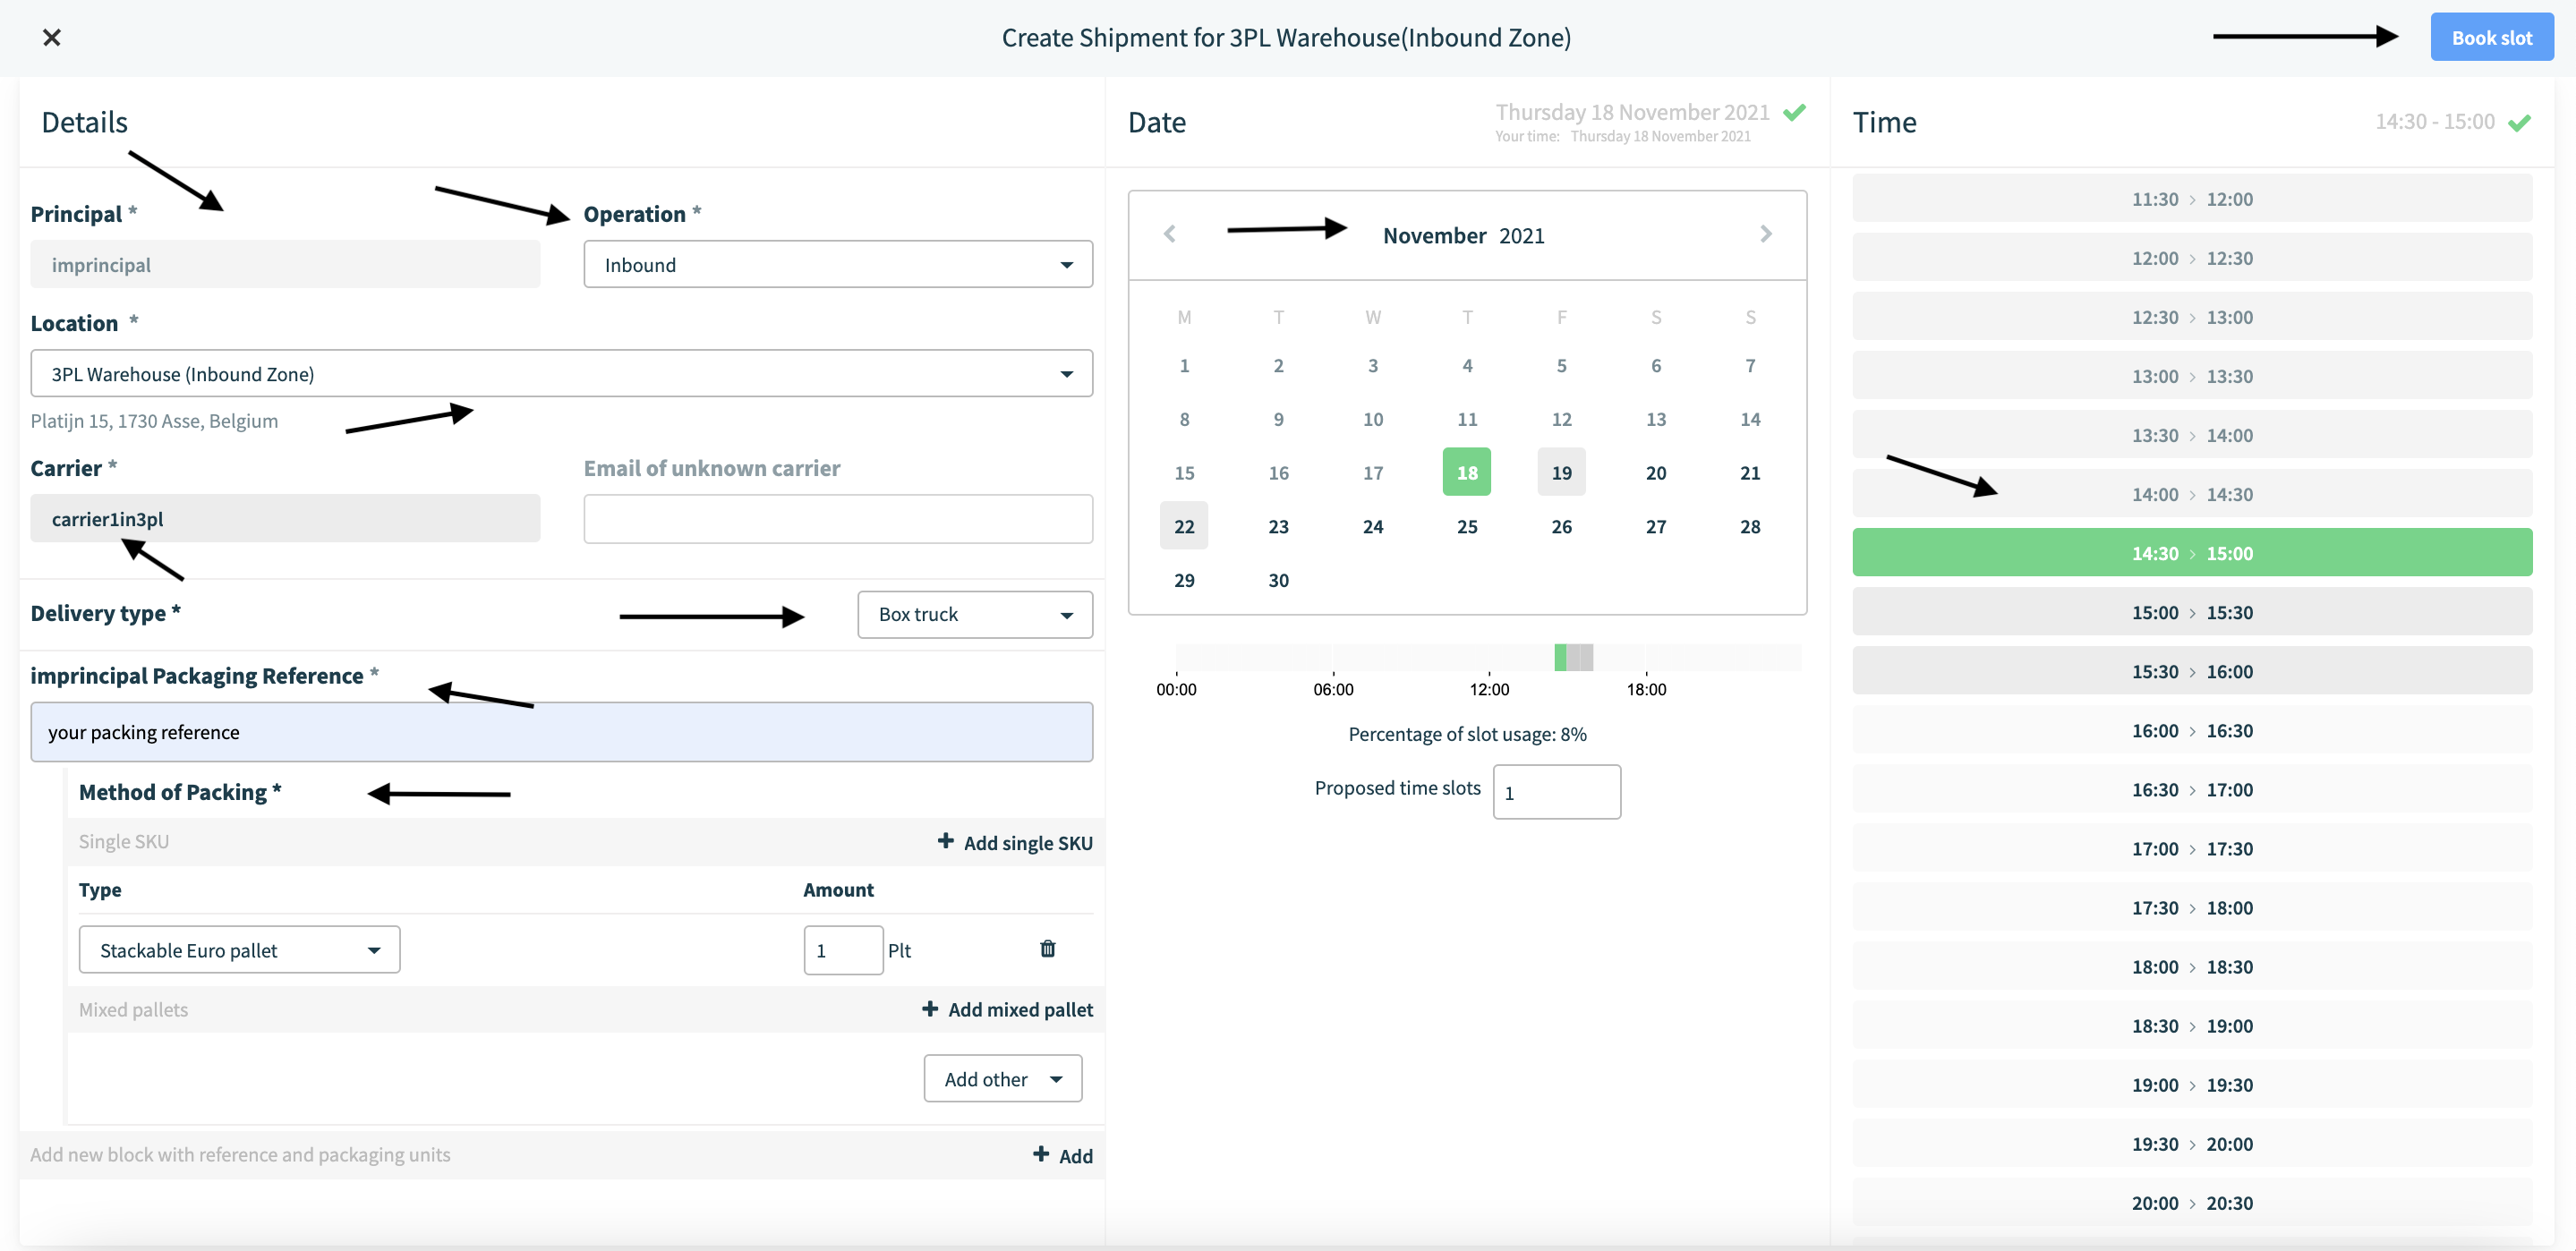Click Percentage of slot usage: 8% text

[1467, 733]
